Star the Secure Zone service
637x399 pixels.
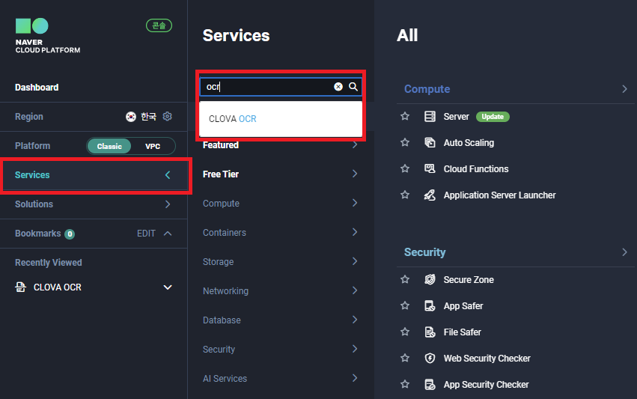tap(405, 279)
